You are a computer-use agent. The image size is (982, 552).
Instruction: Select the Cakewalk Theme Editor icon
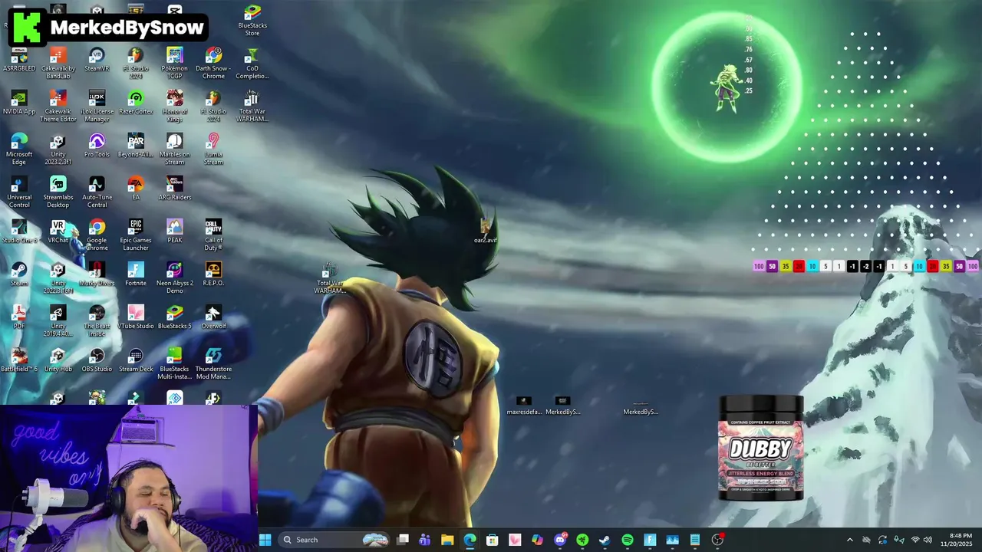58,107
